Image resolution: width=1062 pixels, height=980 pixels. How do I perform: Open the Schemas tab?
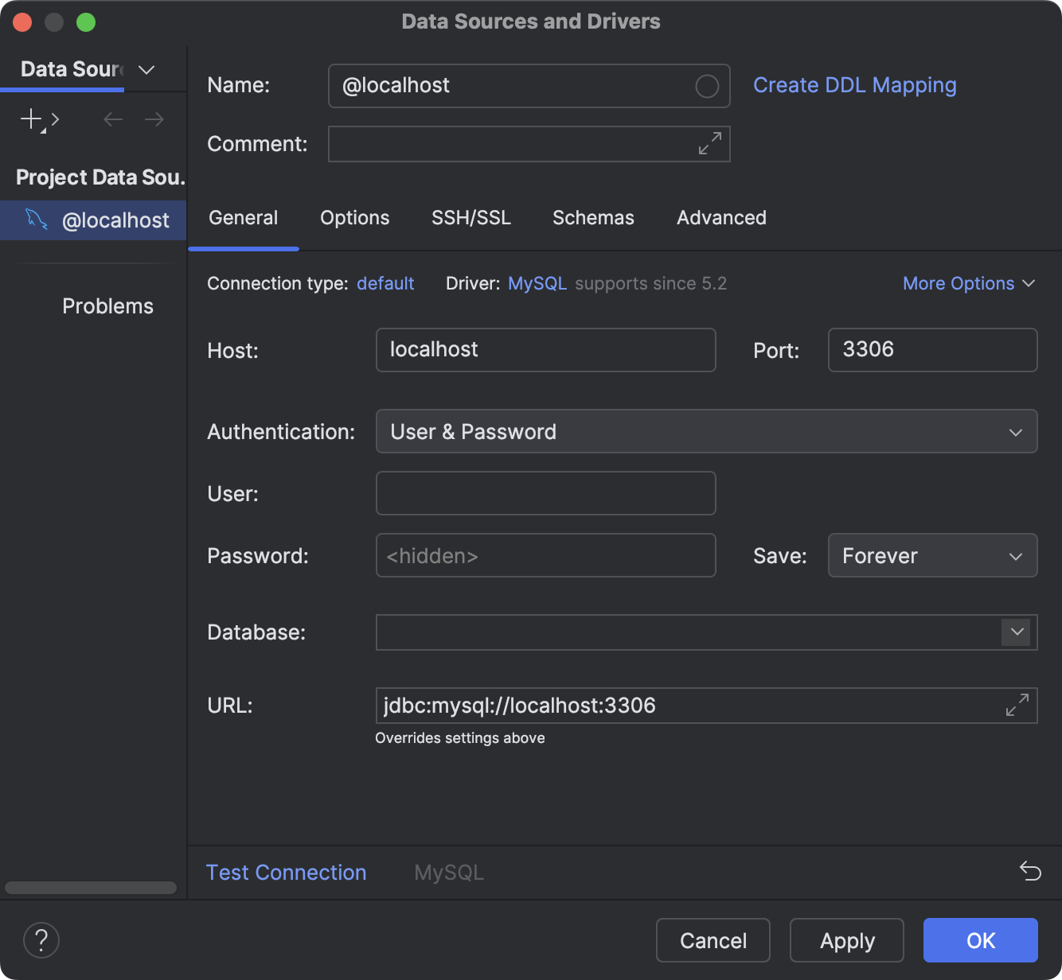(x=592, y=217)
